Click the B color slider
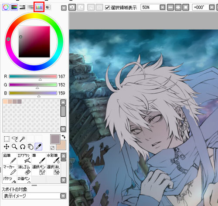This screenshot has height=206, width=218. tap(33, 93)
